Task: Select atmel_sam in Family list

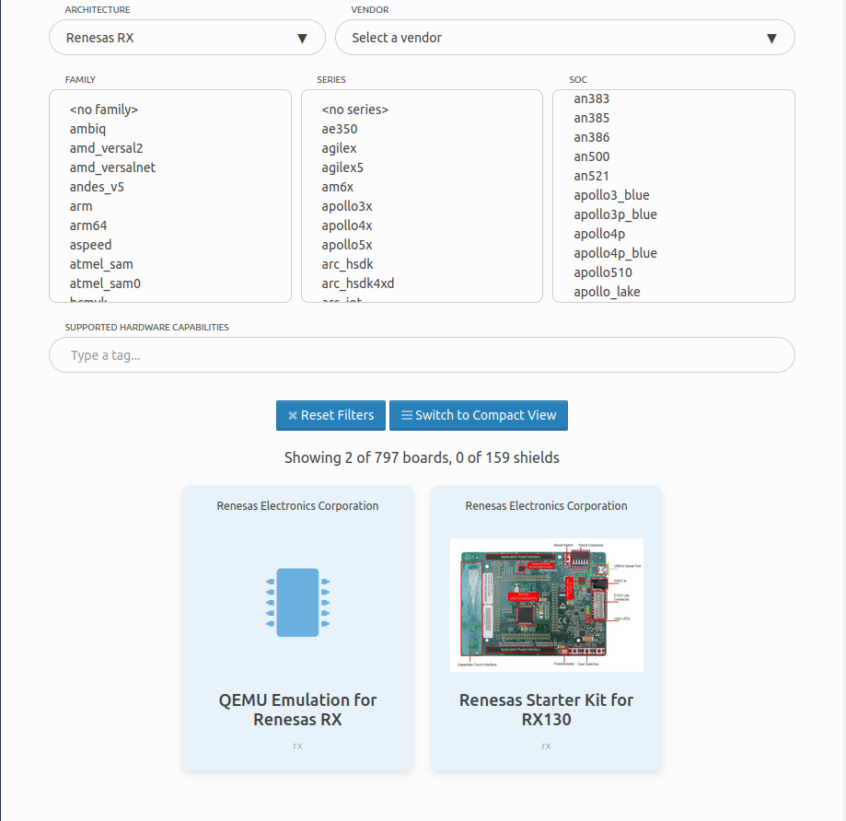Action: coord(101,264)
